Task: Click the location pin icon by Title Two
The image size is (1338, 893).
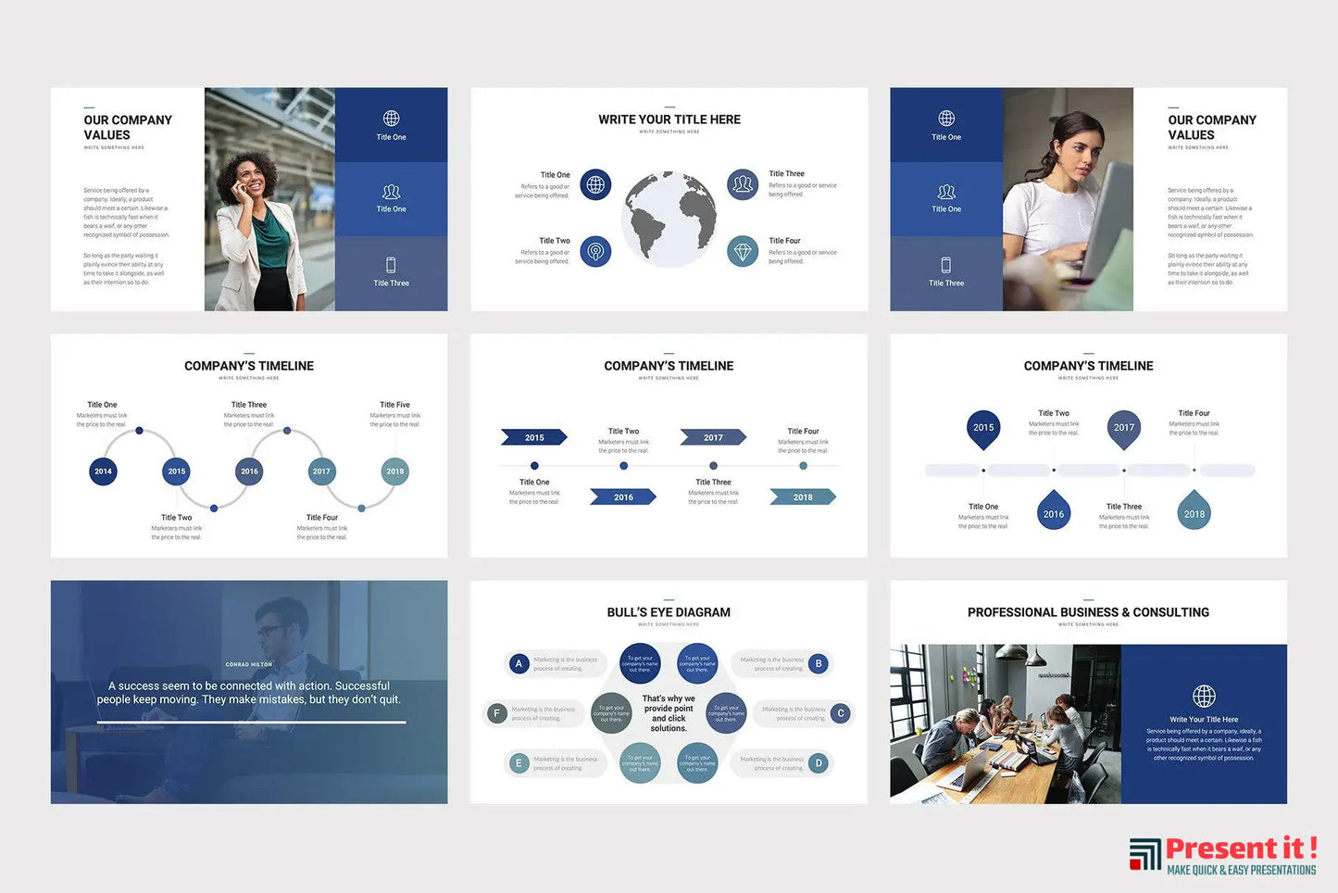Action: point(595,251)
